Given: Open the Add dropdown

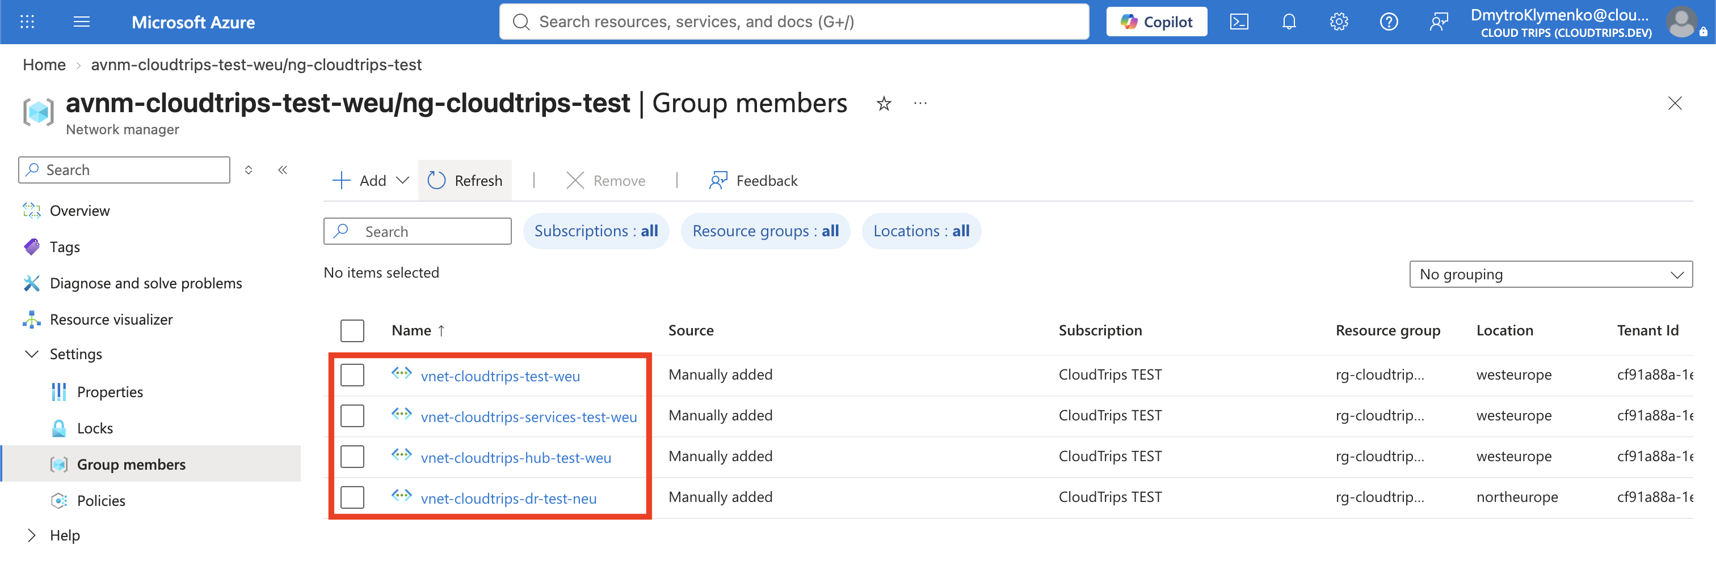Looking at the screenshot, I should coord(371,180).
